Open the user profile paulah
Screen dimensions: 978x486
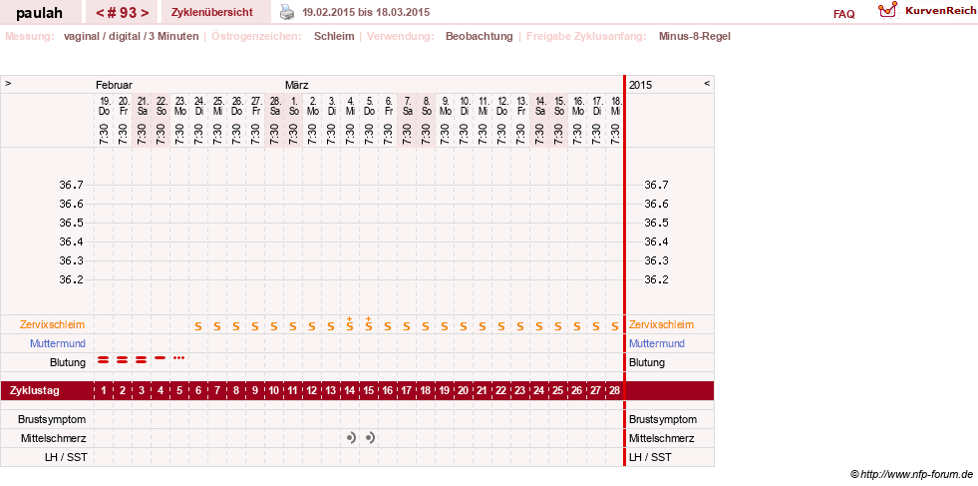pyautogui.click(x=39, y=13)
